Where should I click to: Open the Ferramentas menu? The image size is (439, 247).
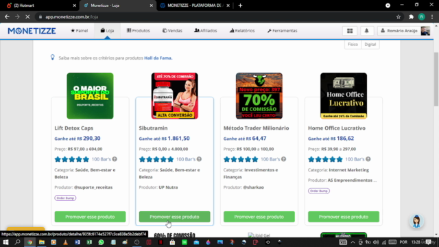[x=282, y=30]
